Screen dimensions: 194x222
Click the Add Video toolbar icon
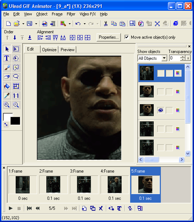pyautogui.click(x=53, y=24)
